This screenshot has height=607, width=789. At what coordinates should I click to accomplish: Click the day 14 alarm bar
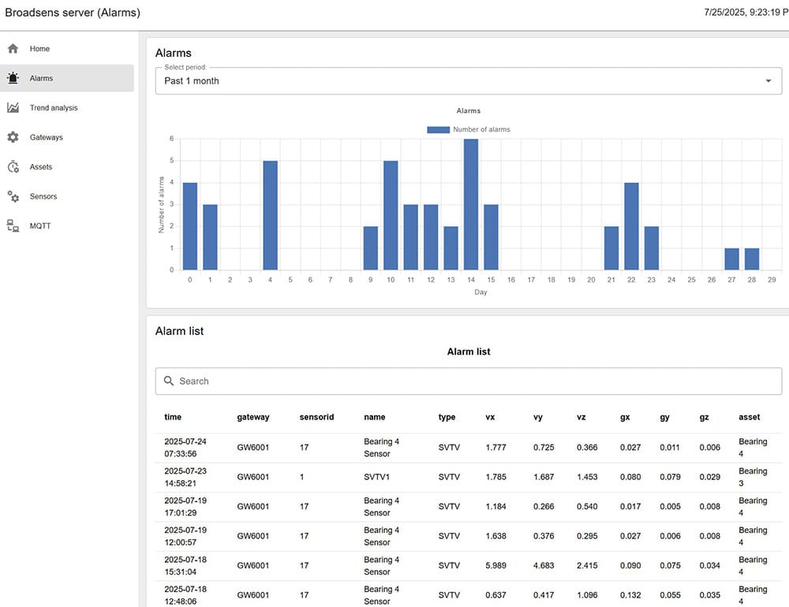point(471,205)
